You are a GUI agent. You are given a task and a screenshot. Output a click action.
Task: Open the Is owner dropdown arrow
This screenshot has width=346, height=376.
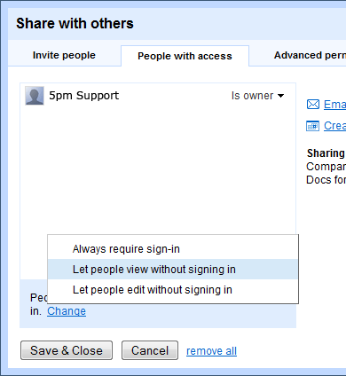[281, 96]
